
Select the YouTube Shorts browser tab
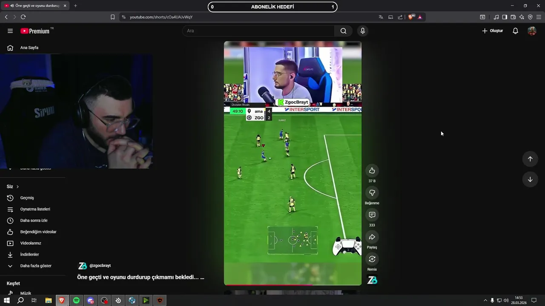pyautogui.click(x=35, y=6)
